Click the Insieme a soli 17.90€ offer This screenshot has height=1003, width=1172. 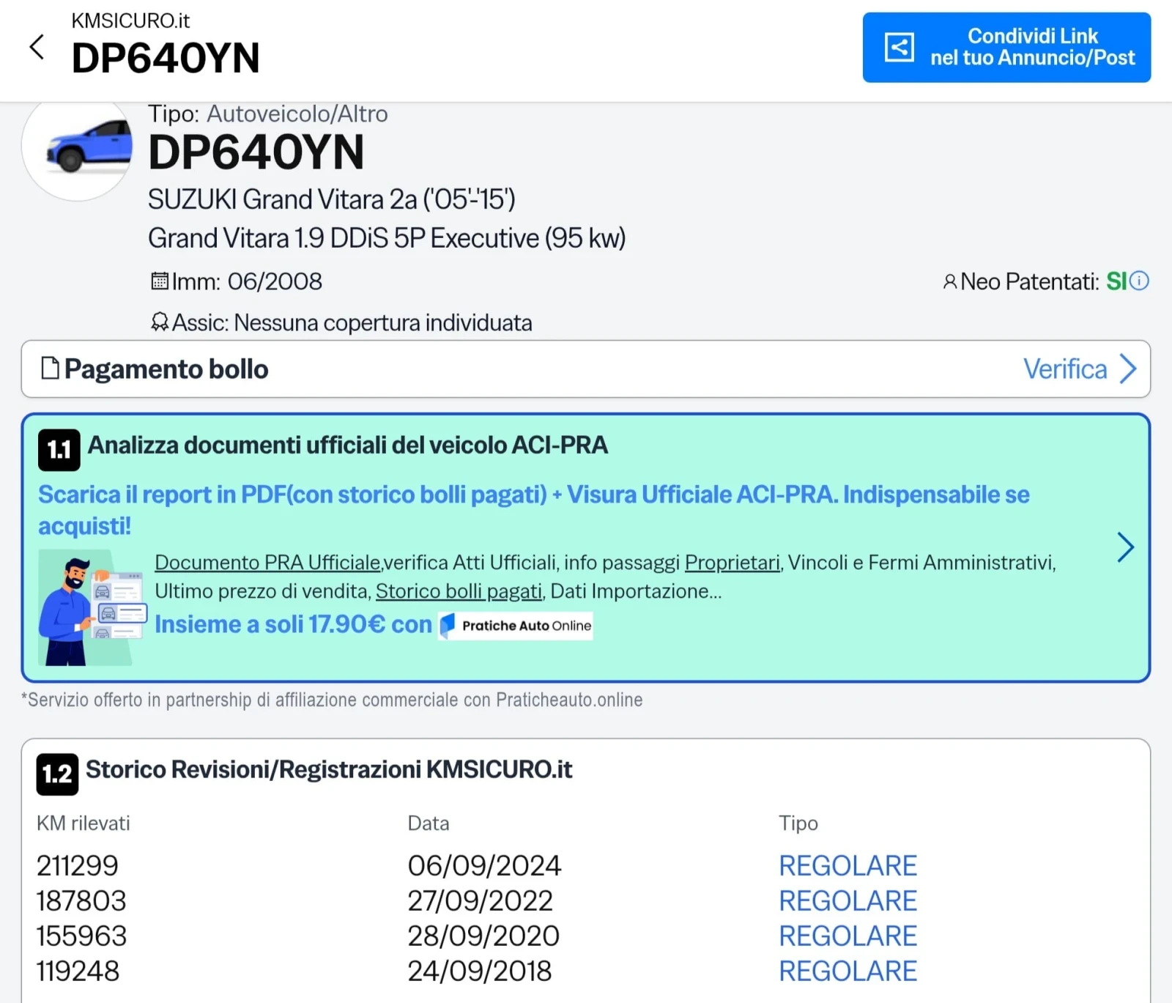click(293, 624)
